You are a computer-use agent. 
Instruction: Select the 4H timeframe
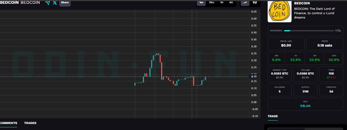coord(231,3)
